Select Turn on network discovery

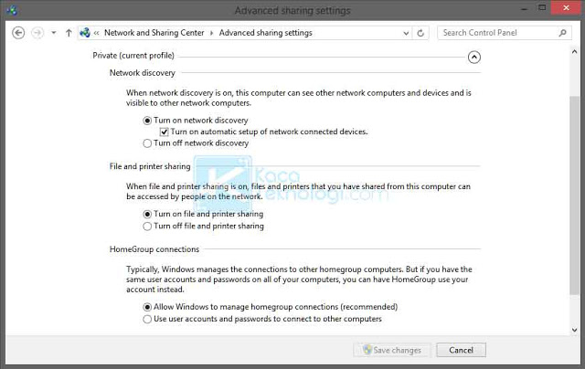(148, 121)
